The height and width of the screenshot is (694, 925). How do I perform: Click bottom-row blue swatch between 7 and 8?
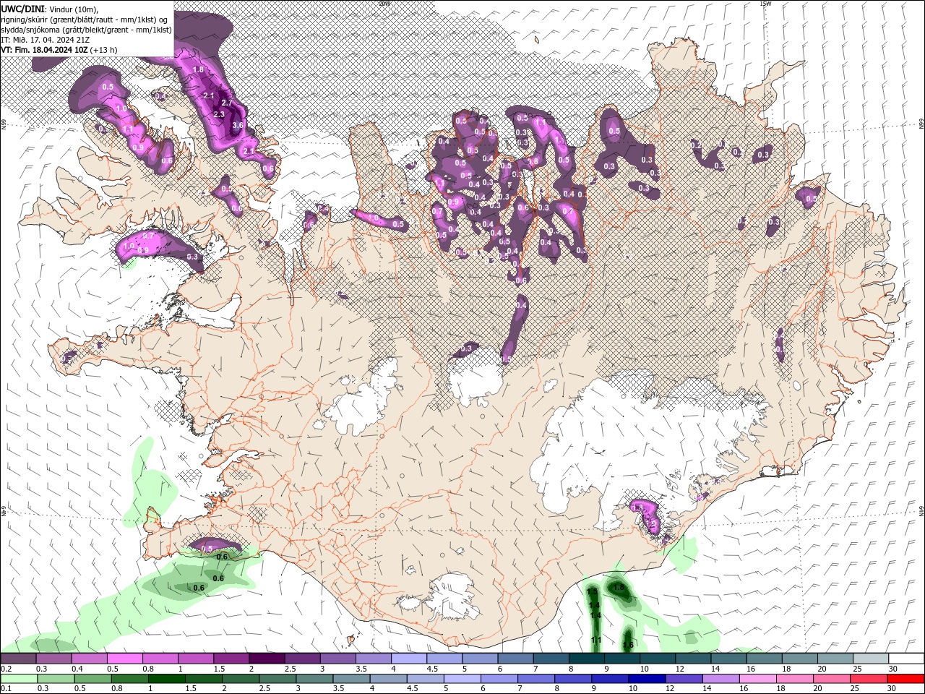[x=536, y=679]
